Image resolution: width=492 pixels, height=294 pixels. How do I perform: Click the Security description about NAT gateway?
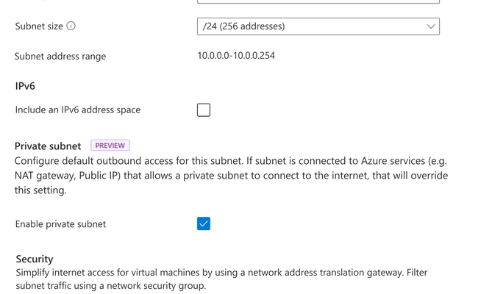click(x=221, y=279)
